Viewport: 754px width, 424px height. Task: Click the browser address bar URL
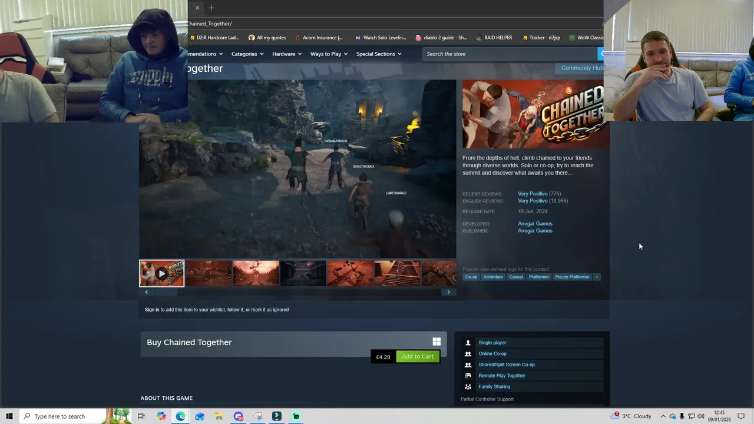(210, 24)
